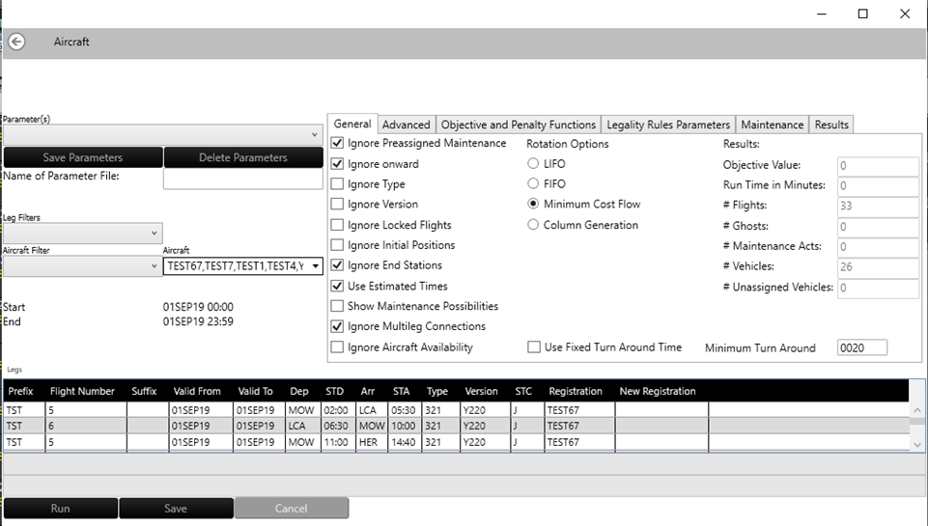Maximize the application window
Viewport: 928px width, 526px height.
click(x=863, y=14)
